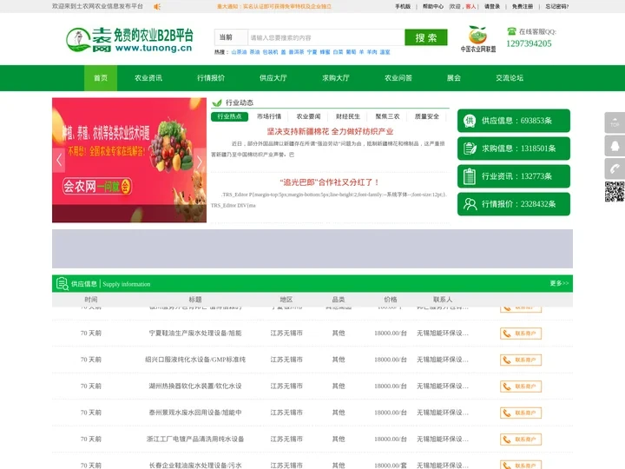Open 行情报价 in the main navigation
Viewport: 625px width, 469px height.
tap(211, 78)
